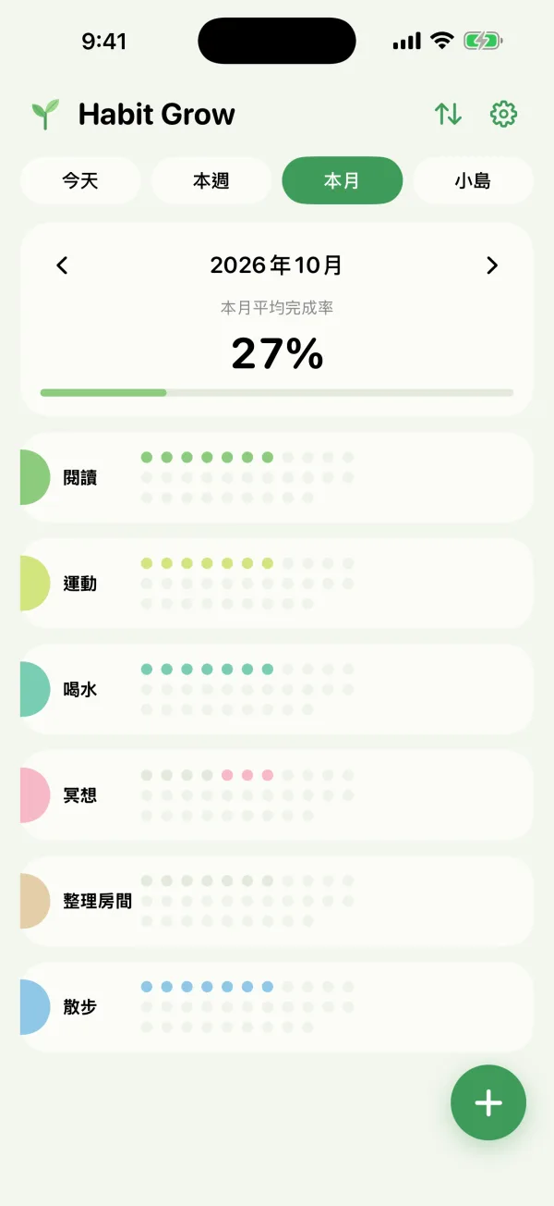Tap the 2026年10月 month title
This screenshot has width=554, height=1206.
pyautogui.click(x=277, y=265)
